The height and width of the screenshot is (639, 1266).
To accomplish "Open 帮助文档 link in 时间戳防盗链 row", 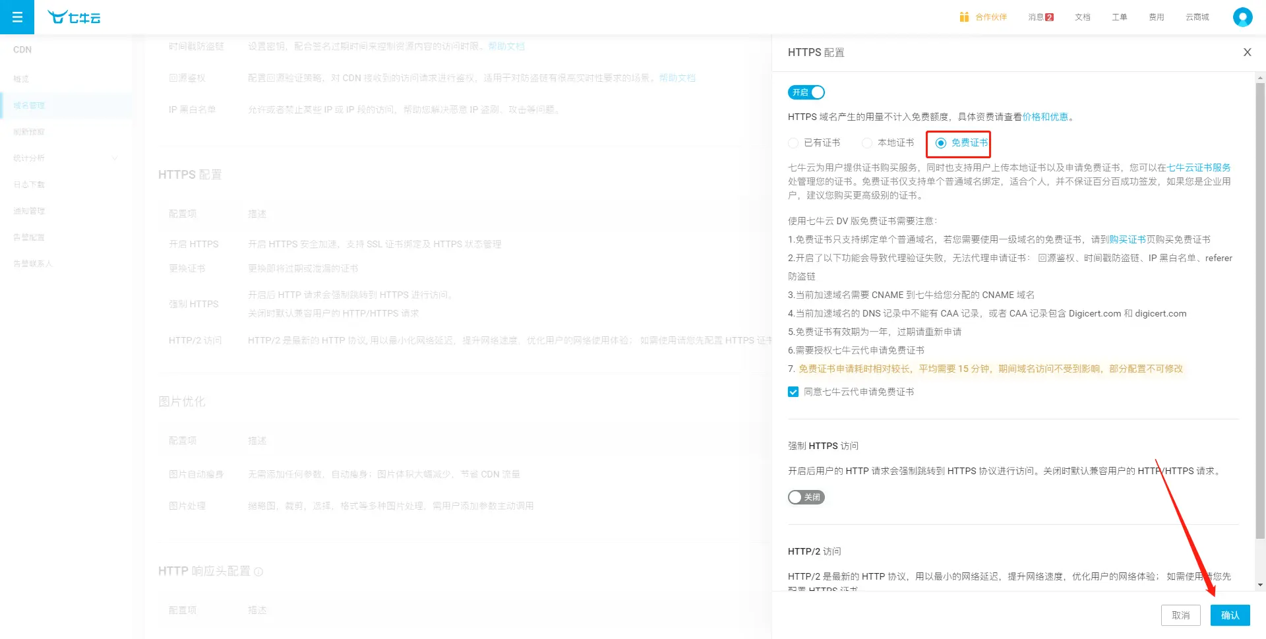I will (506, 46).
